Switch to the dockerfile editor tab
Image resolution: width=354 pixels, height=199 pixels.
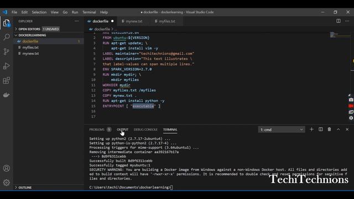[101, 21]
